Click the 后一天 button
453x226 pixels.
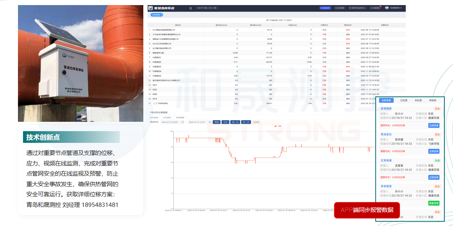tap(246, 122)
